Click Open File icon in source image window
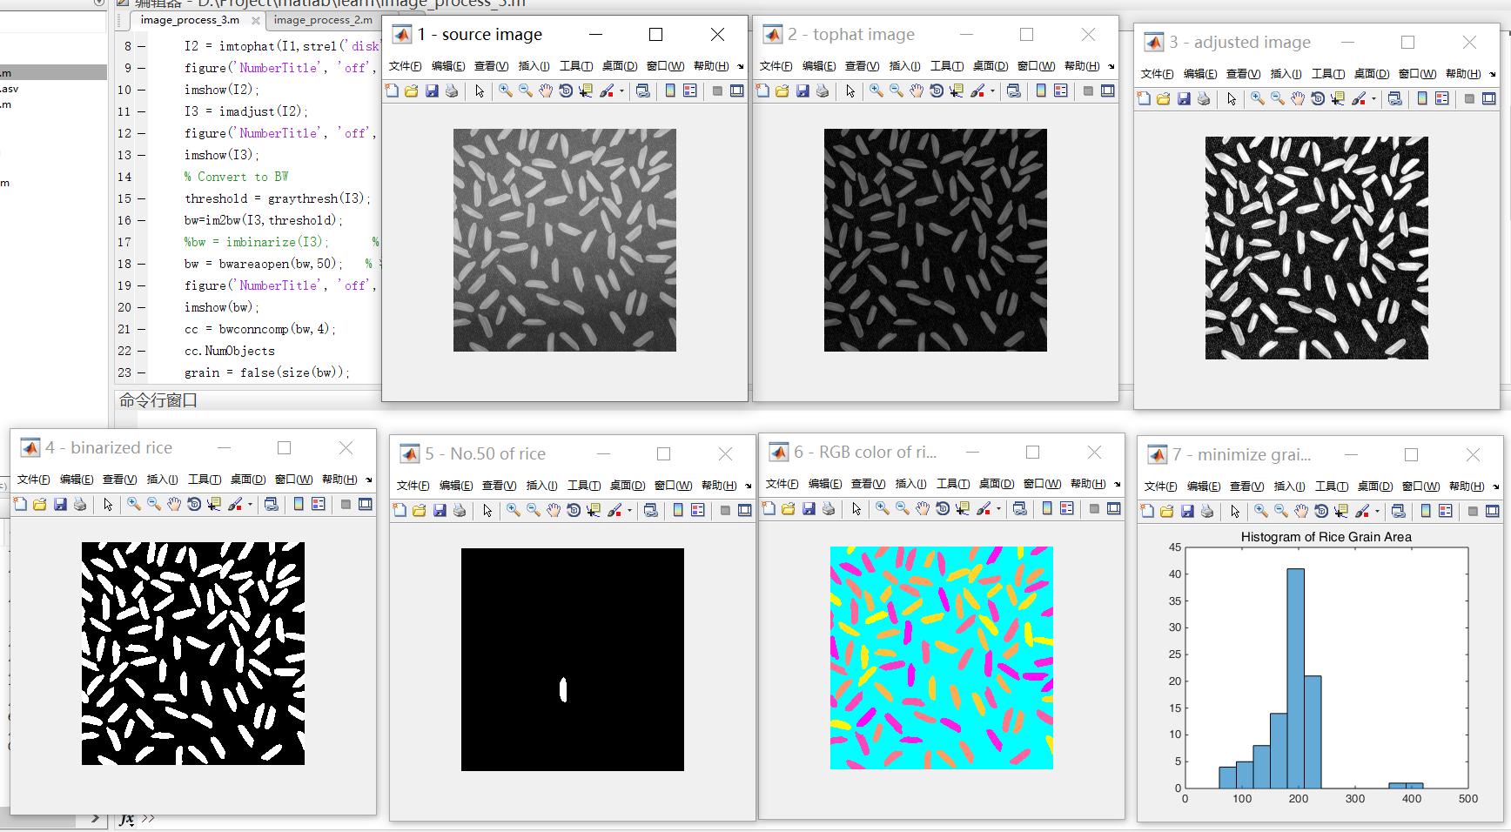 [x=412, y=91]
